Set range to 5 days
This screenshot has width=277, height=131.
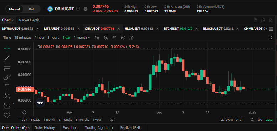pos(35,120)
